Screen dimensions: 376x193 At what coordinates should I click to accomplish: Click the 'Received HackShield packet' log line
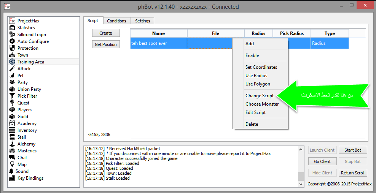(123, 149)
